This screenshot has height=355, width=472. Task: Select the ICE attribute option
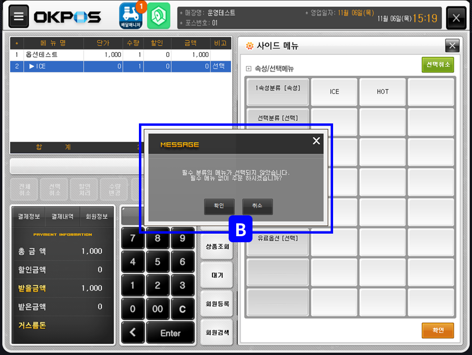coord(334,92)
